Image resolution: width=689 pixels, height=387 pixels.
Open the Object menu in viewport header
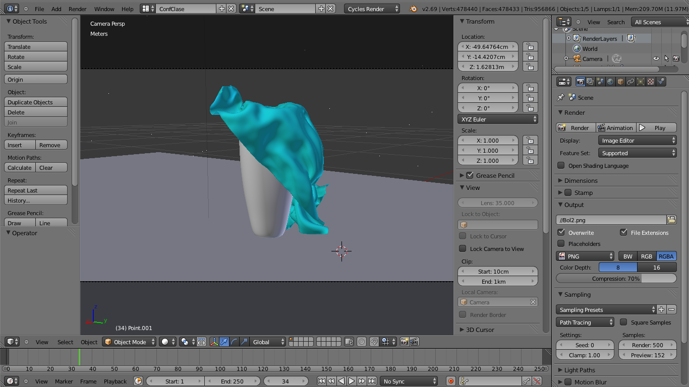(89, 342)
